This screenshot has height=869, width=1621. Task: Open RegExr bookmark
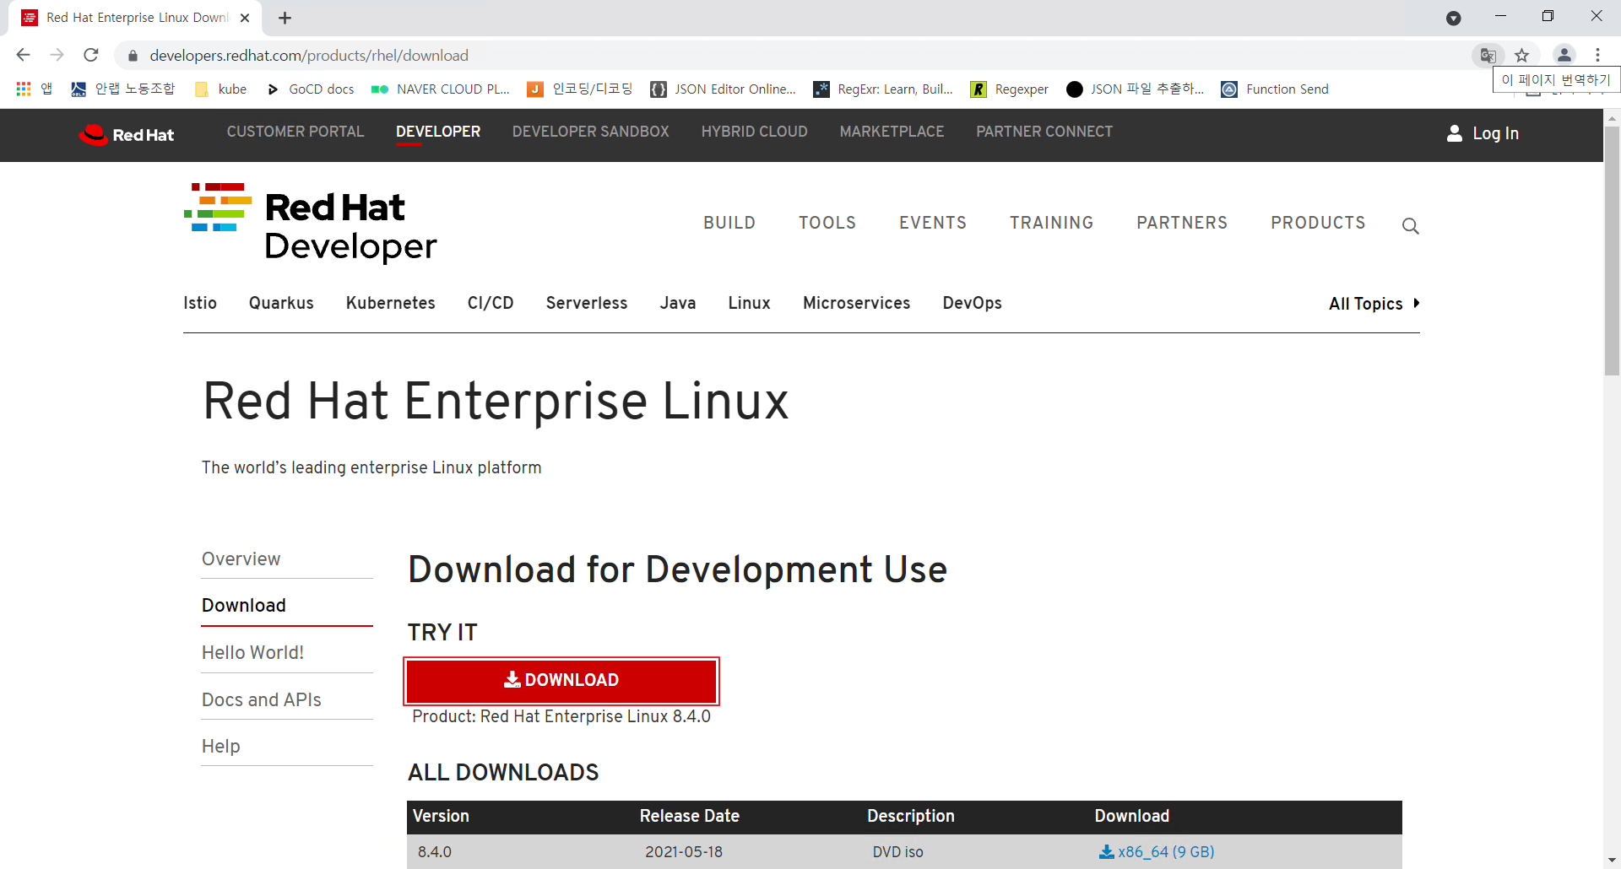tap(883, 89)
